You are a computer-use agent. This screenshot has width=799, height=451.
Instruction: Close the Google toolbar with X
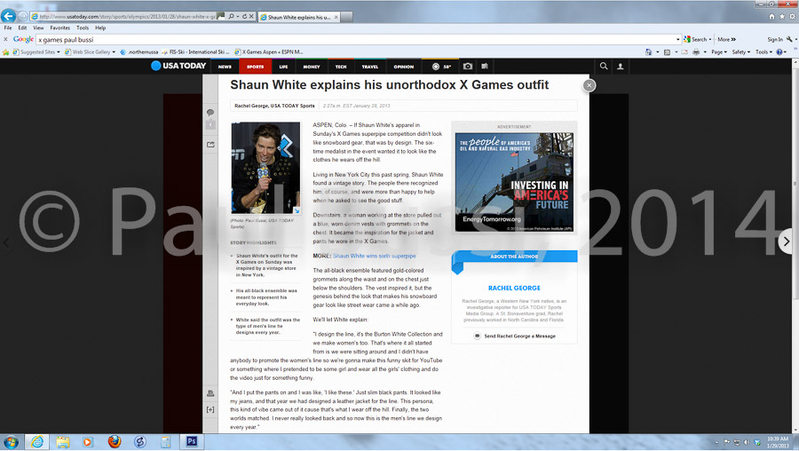click(x=5, y=39)
